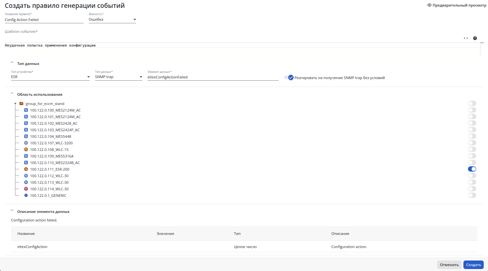Click the eye icon for Предварительный просмотр

pos(429,5)
